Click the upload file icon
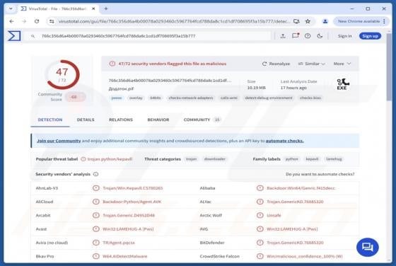Screen dimensions: 396x266 coord(283,36)
